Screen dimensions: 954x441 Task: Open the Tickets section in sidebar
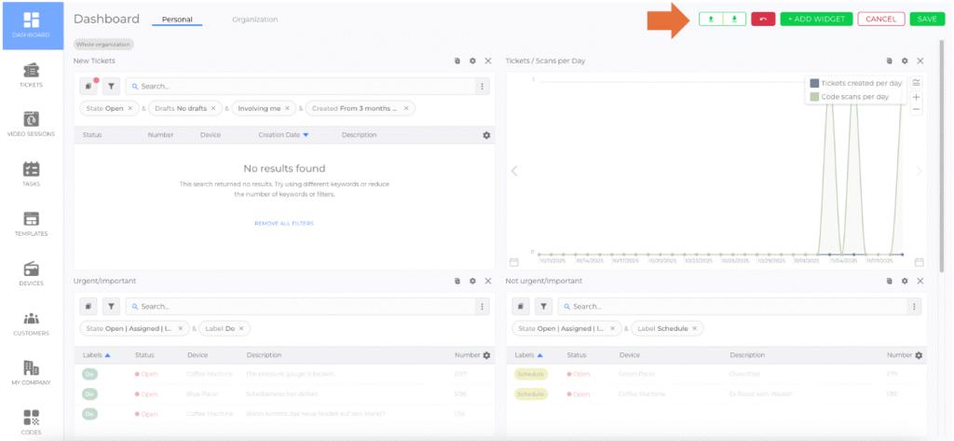pos(32,76)
